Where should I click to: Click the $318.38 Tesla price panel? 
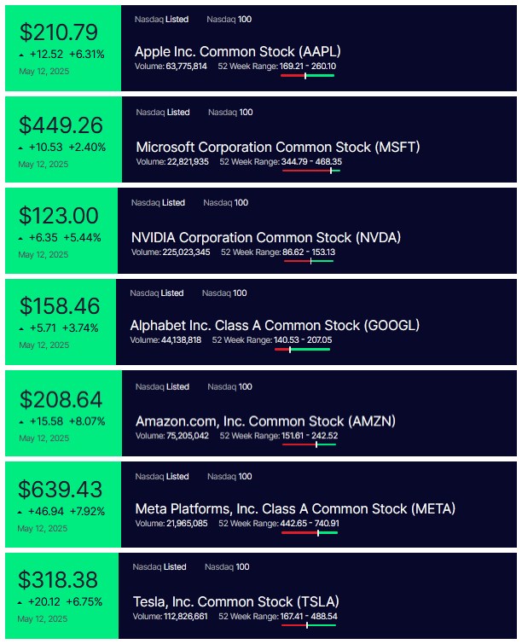coord(62,595)
